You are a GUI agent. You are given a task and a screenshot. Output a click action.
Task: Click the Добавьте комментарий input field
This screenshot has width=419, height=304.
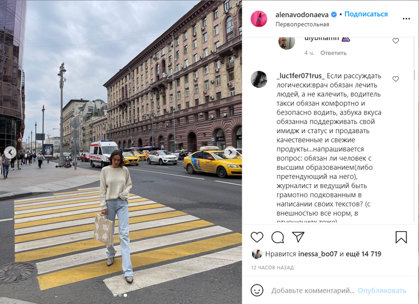coord(313,290)
